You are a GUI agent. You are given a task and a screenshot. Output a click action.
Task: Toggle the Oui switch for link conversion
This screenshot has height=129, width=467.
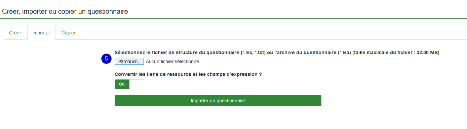(129, 84)
